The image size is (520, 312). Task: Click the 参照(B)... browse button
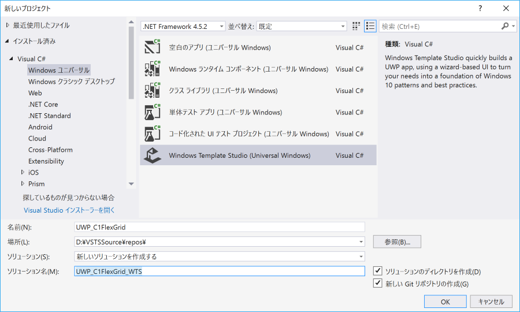(397, 242)
